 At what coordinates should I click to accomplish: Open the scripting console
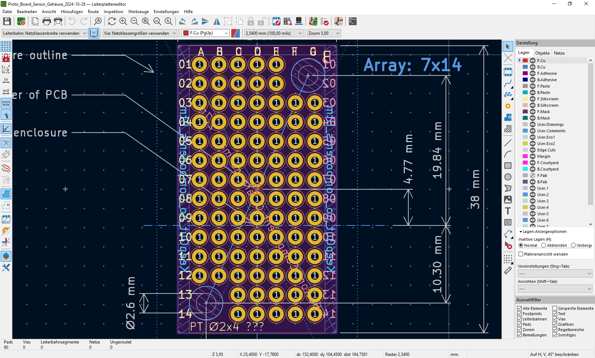353,22
